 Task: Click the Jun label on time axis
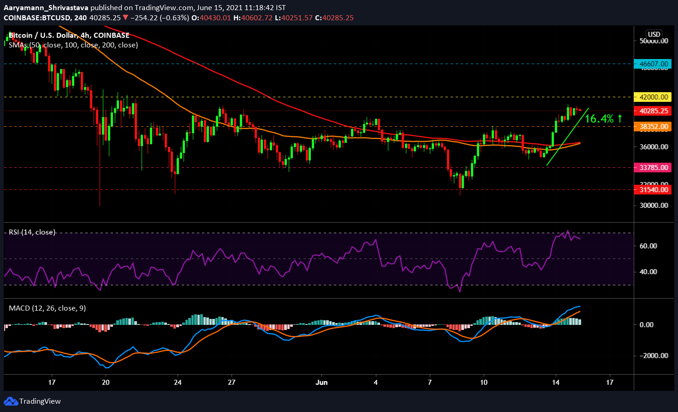321,382
